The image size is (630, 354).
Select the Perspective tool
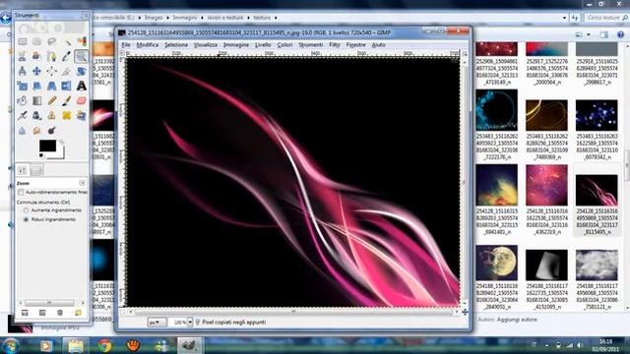click(51, 86)
